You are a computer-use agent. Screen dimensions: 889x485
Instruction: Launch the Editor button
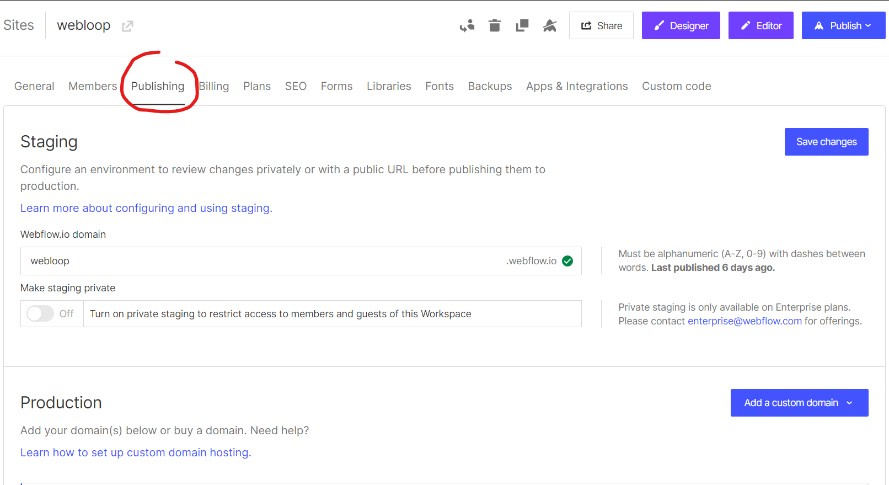pyautogui.click(x=761, y=25)
